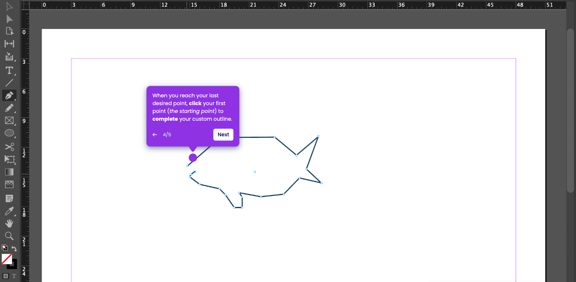Click the ruler origin corner box
Image resolution: width=576 pixels, height=282 pixels.
[x=25, y=5]
